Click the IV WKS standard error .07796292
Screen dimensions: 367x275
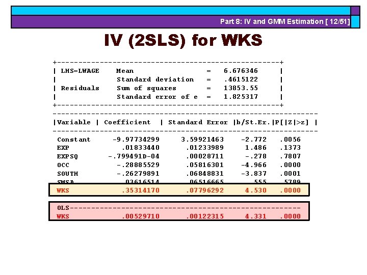click(x=205, y=190)
